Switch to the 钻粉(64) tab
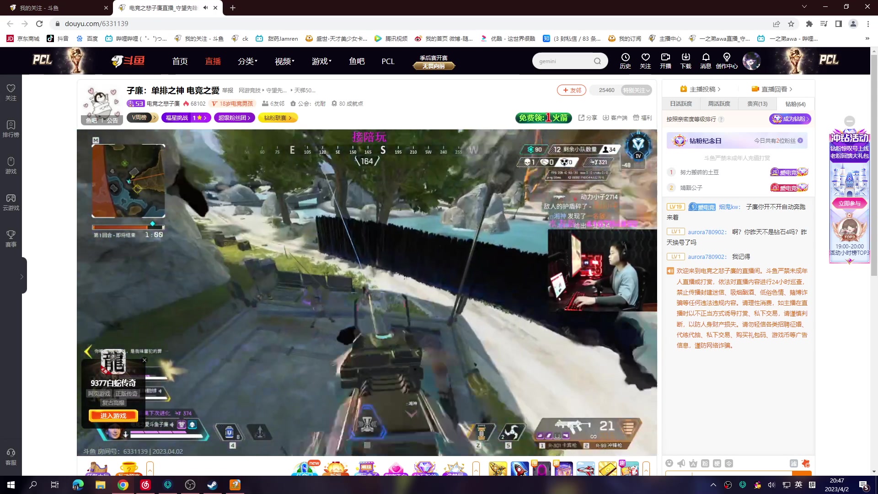The height and width of the screenshot is (494, 878). click(795, 104)
